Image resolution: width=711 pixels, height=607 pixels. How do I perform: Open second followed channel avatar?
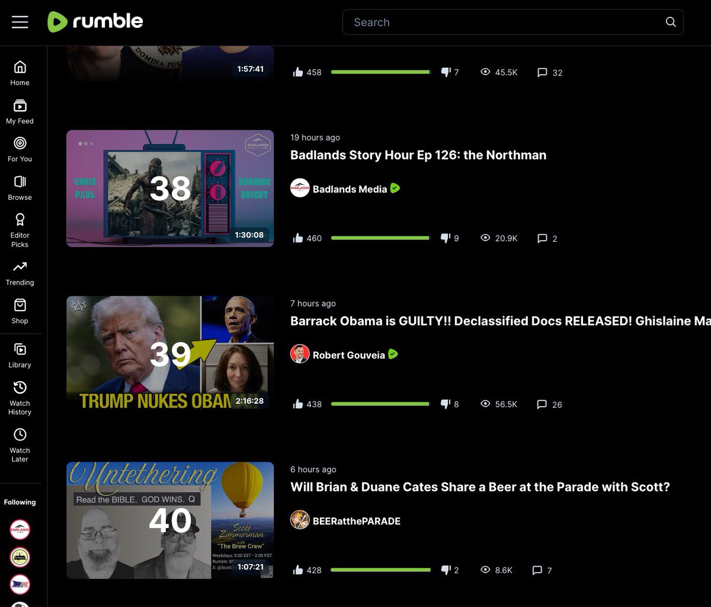tap(20, 557)
